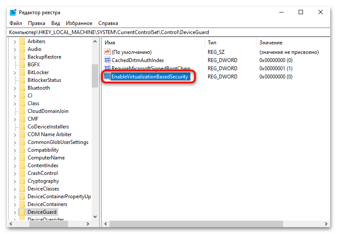Select the ComputerName folder icon

[22, 157]
